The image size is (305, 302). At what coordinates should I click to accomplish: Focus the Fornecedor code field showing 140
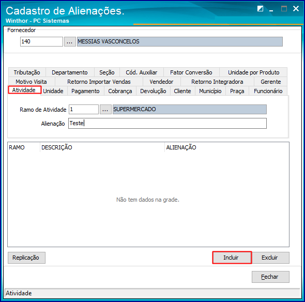(42, 42)
